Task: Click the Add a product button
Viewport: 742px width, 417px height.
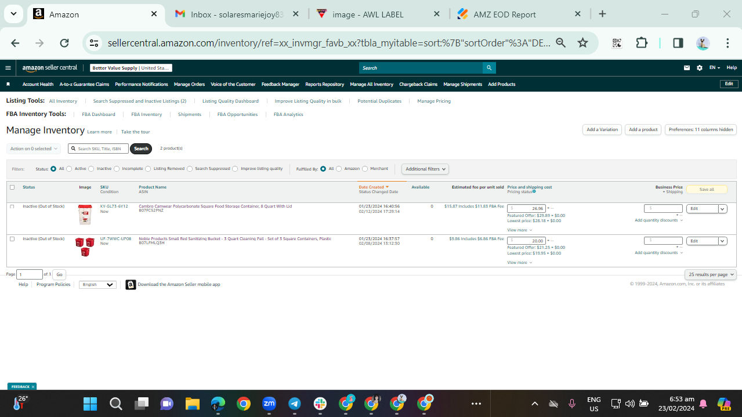Action: tap(643, 129)
